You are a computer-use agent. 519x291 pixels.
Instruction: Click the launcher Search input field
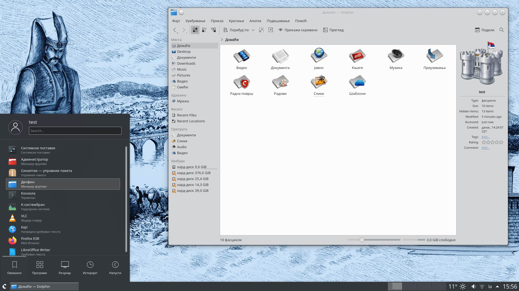coord(75,131)
